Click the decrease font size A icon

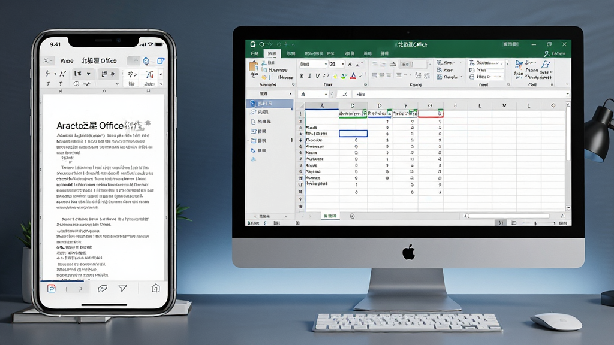[x=357, y=64]
